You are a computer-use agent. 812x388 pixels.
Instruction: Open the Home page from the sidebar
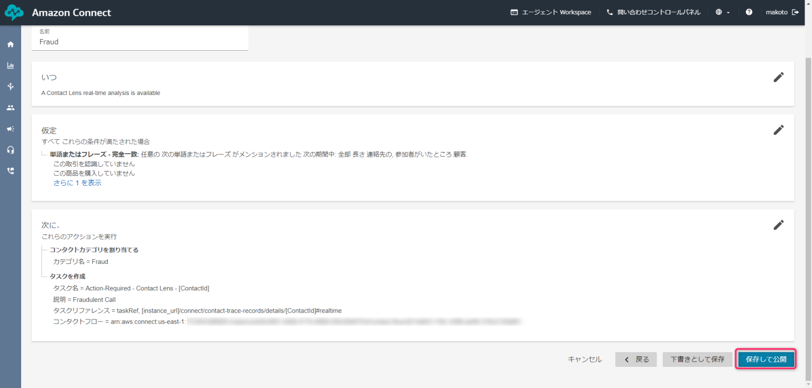[x=10, y=44]
